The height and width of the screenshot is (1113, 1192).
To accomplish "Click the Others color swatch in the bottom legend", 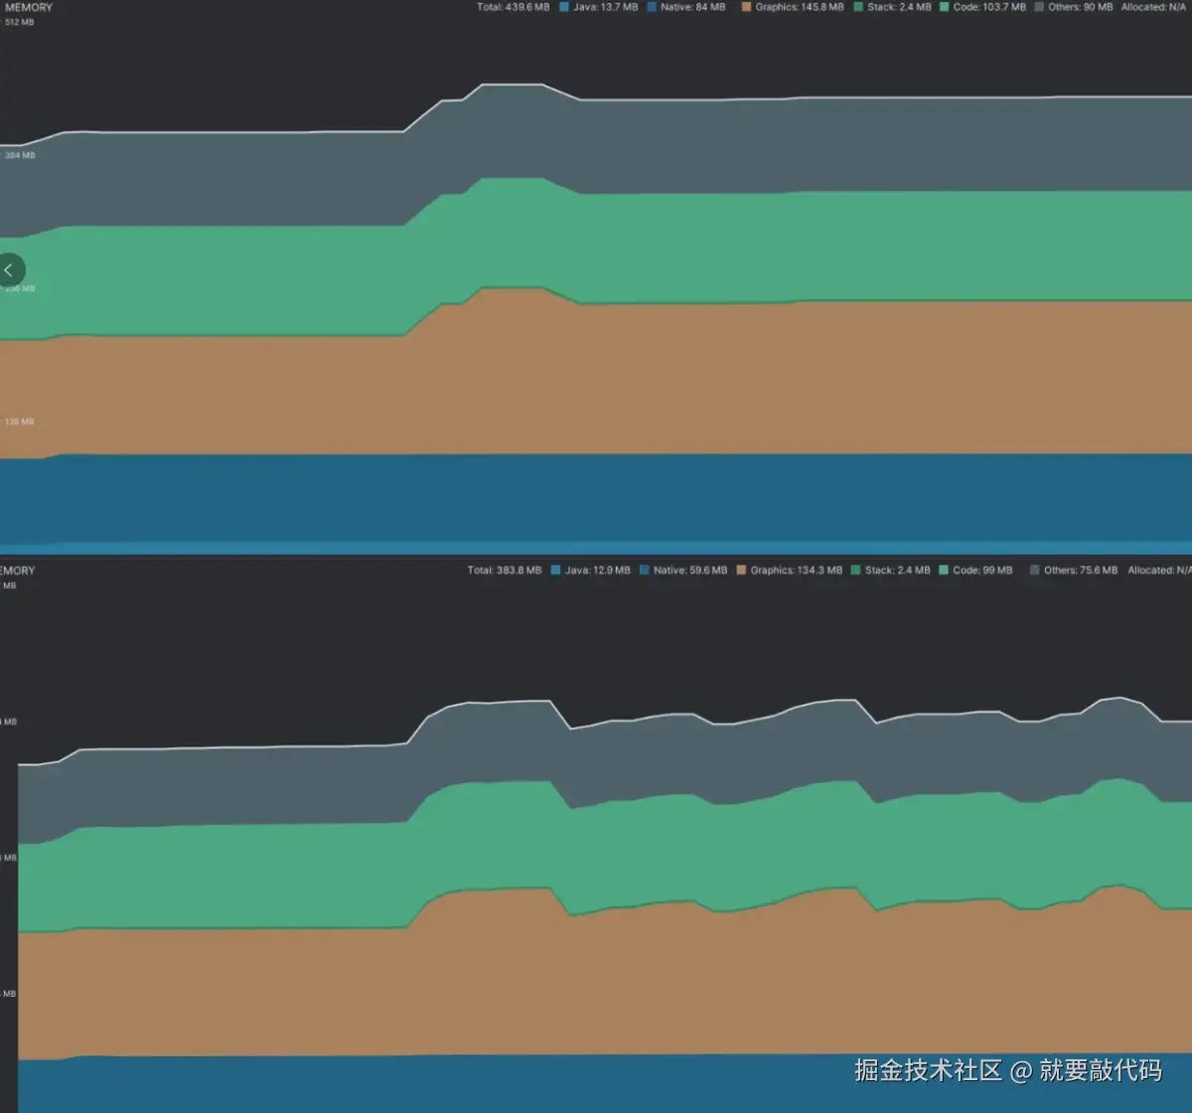I will click(1035, 570).
